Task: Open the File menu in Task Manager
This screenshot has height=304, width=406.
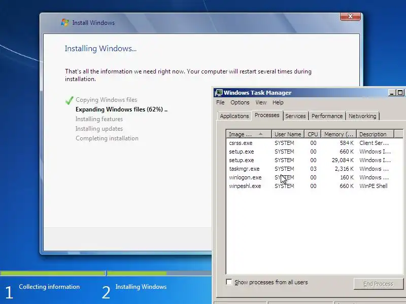Action: click(220, 102)
